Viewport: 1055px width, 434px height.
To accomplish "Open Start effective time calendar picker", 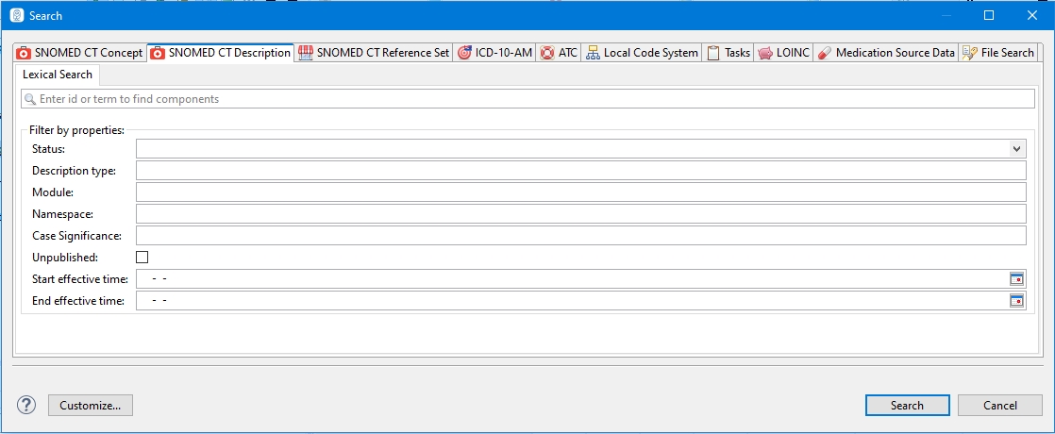I will pyautogui.click(x=1016, y=279).
